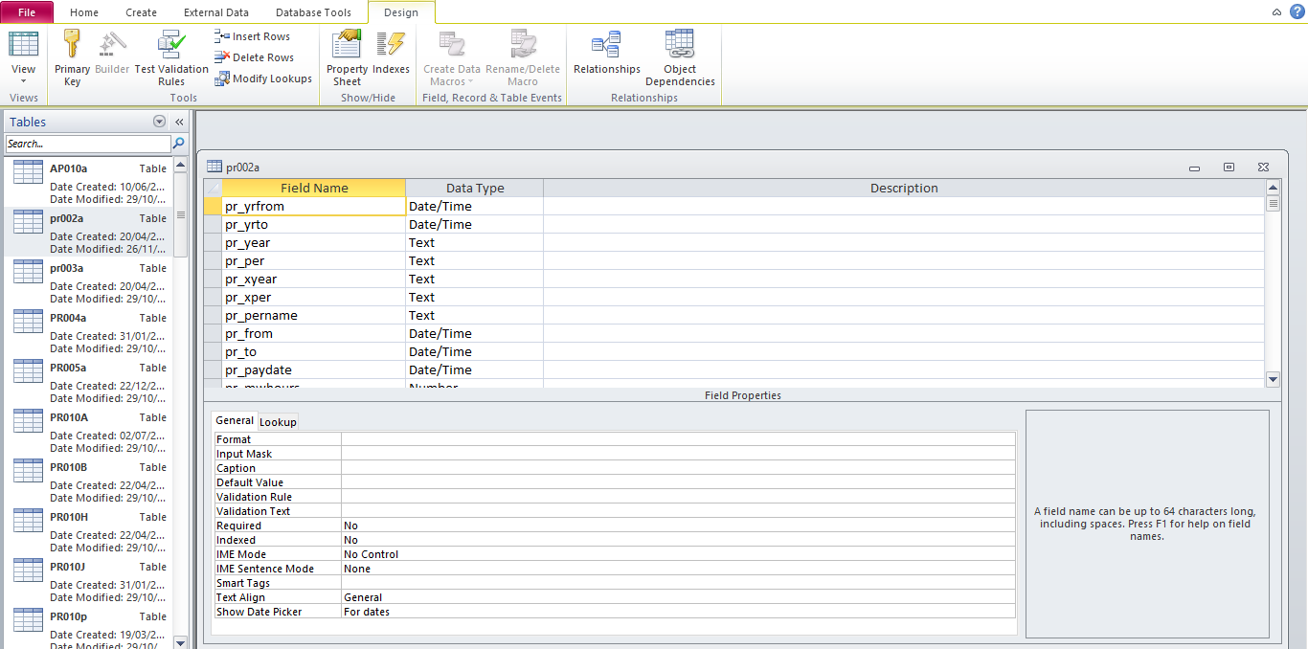
Task: Click Insert Rows in the ribbon
Action: [253, 36]
